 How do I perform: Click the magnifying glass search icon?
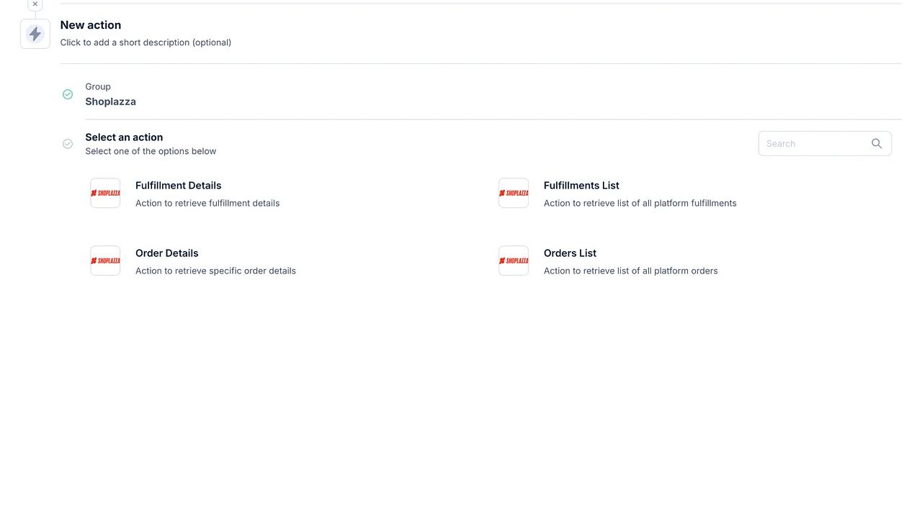click(x=877, y=144)
